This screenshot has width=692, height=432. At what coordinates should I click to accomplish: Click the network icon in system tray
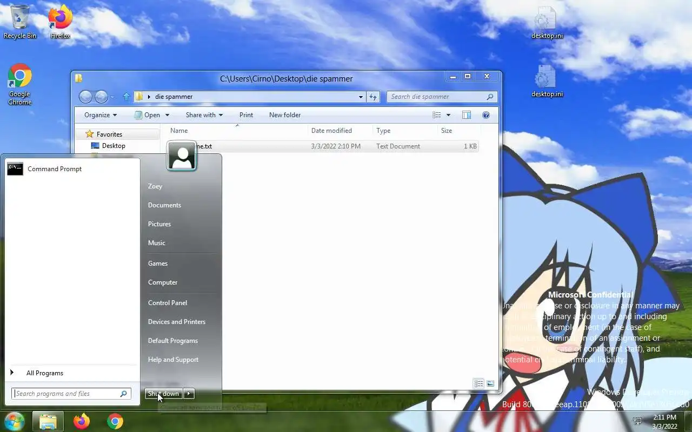(x=638, y=421)
